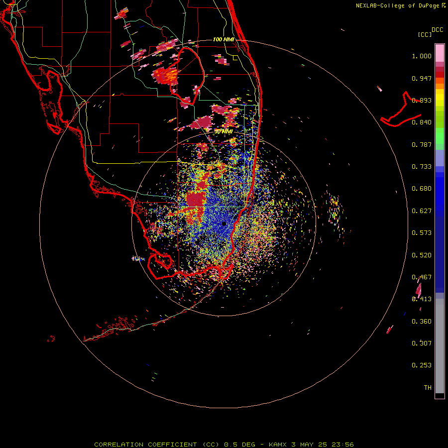This screenshot has height=448, width=448.
Task: Pick the gray lower colorbar segment
Action: [440, 346]
